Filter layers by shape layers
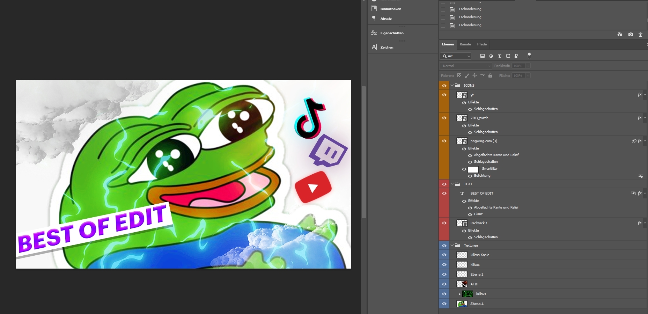 (x=508, y=56)
